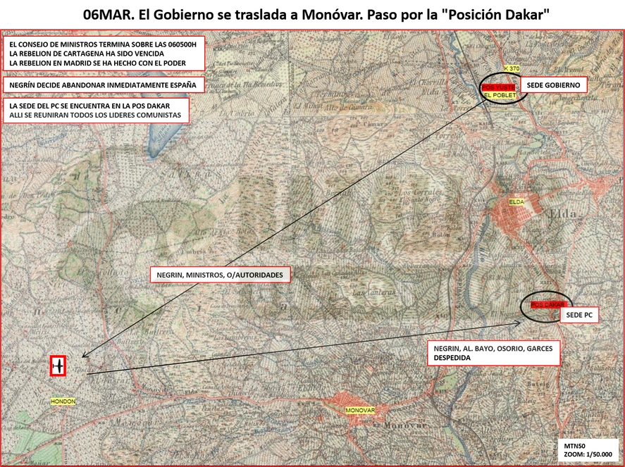Select 'NEGRÍN DECIDE ABANDONAR INMEDIATAMENTE ESPAÑA' box
This screenshot has width=625, height=467.
pyautogui.click(x=104, y=85)
